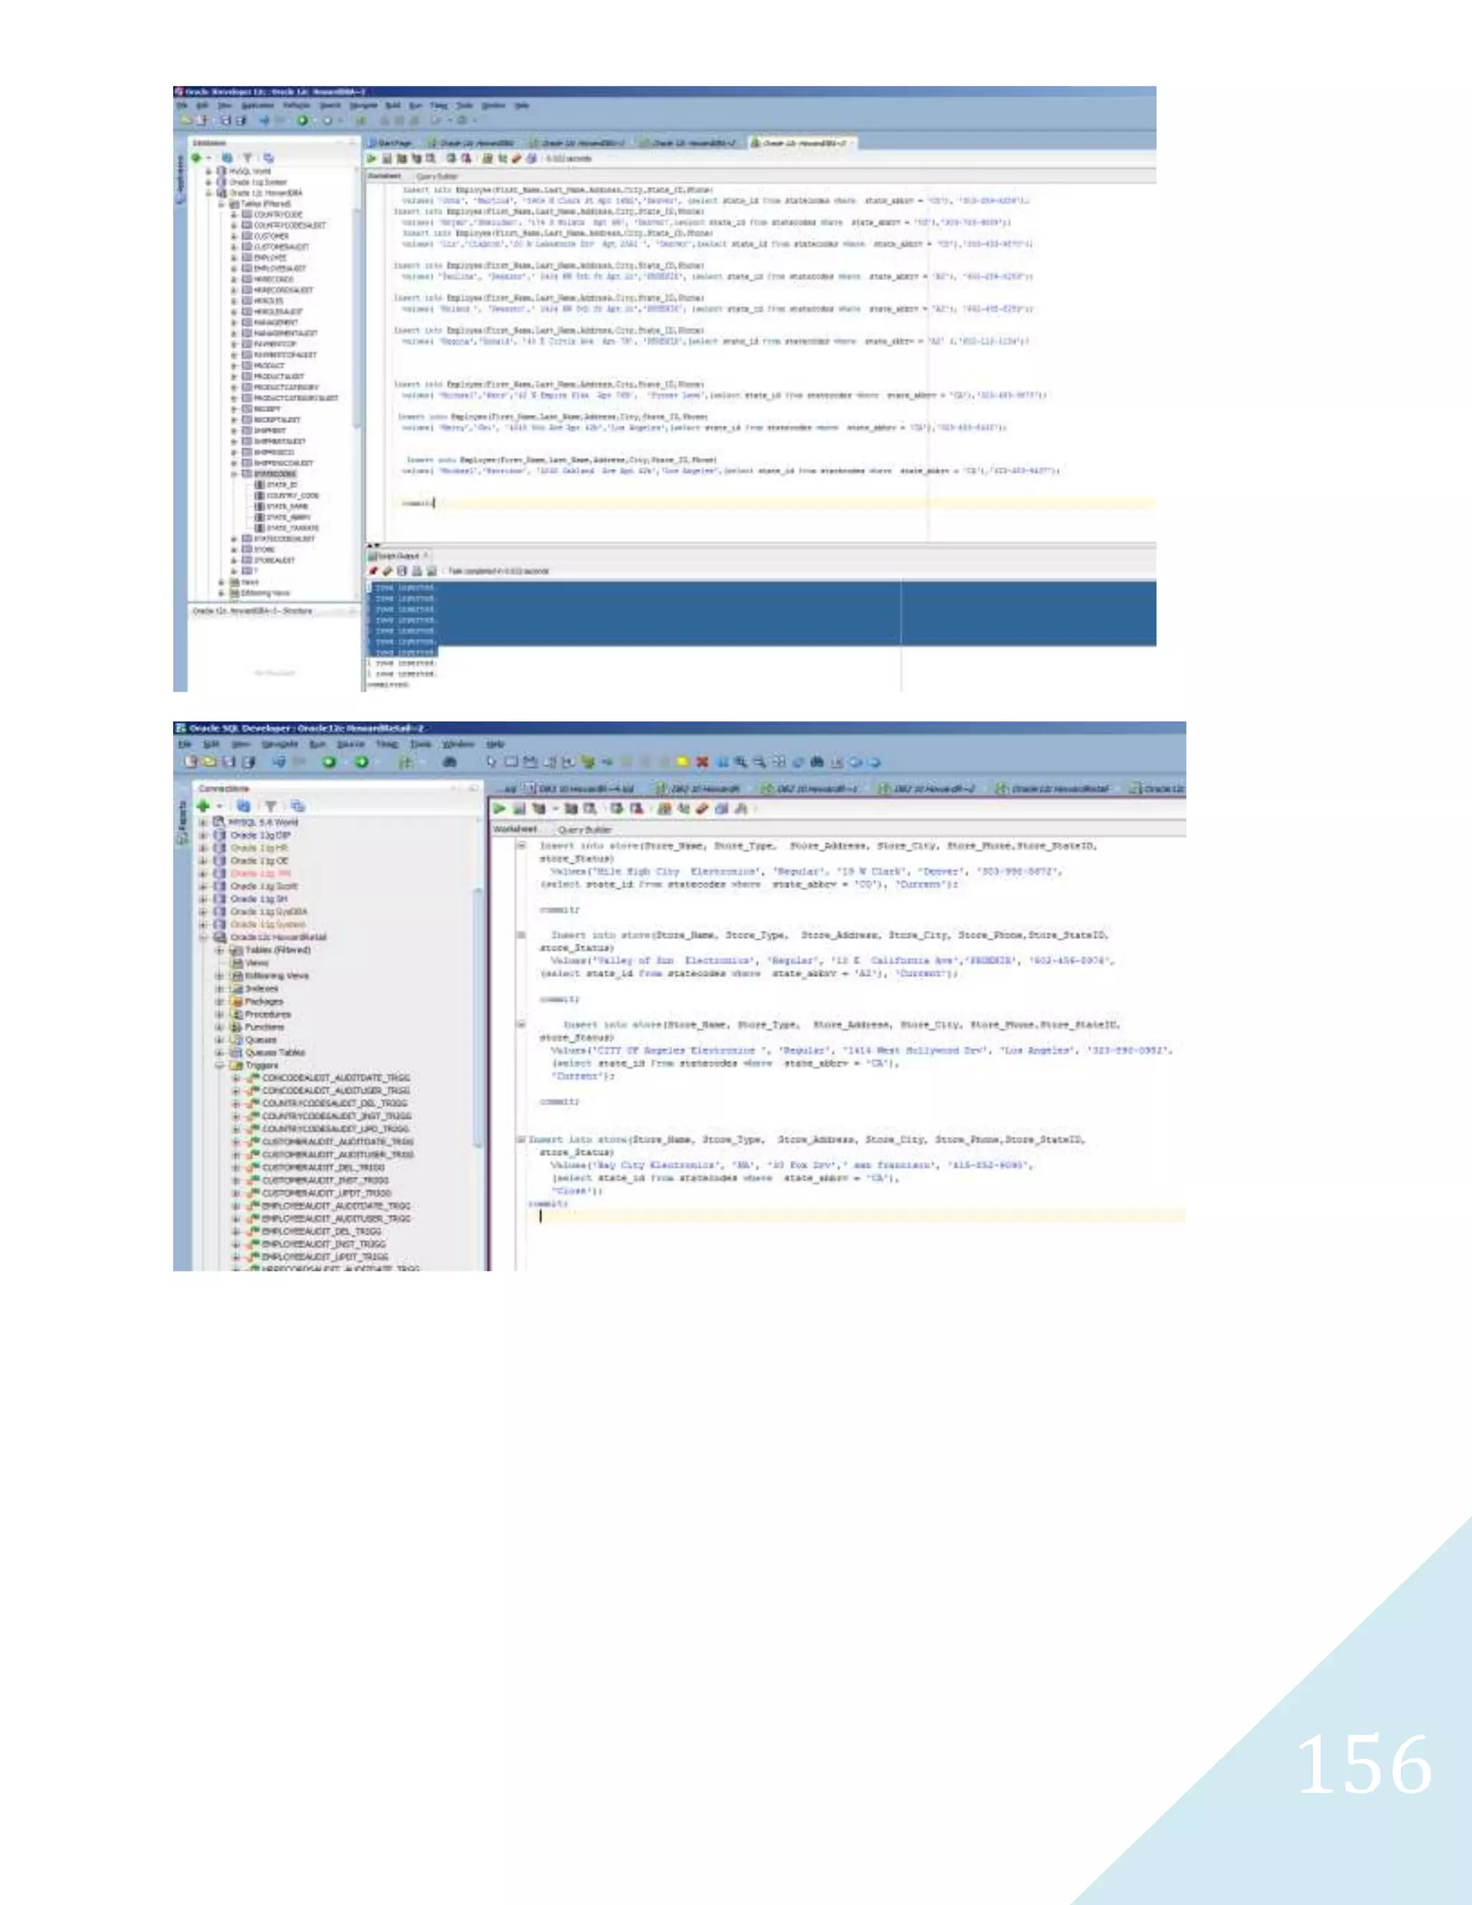
Task: Click New file icon in lower main toolbar
Action: click(190, 761)
